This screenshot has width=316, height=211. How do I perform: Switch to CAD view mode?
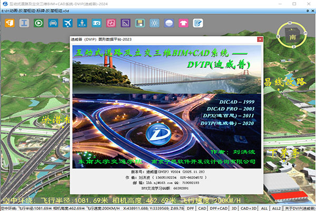[x=203, y=208]
